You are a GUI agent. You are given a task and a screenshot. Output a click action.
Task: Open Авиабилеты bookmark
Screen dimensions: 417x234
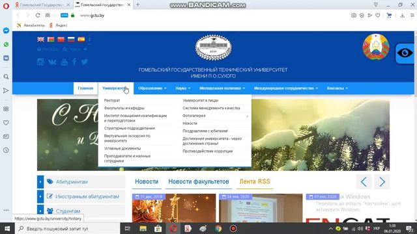click(x=31, y=25)
